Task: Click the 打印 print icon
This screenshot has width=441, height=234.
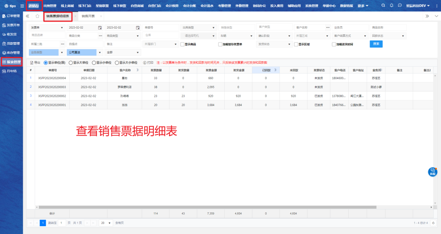Action: tap(145, 63)
